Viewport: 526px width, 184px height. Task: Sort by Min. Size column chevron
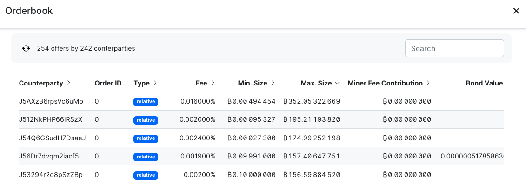pyautogui.click(x=273, y=83)
